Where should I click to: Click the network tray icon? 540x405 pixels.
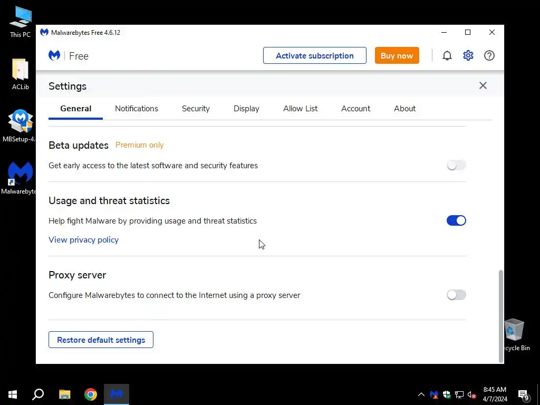tap(459, 394)
